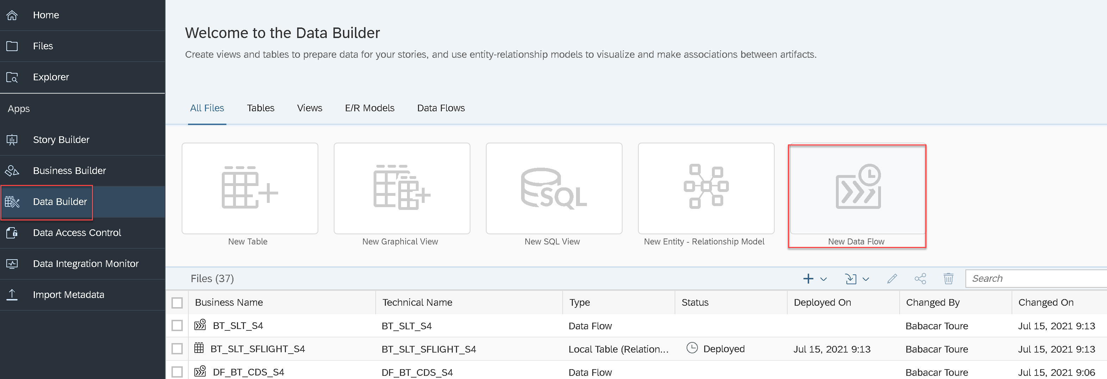Click the Changed On column header

pos(1059,303)
